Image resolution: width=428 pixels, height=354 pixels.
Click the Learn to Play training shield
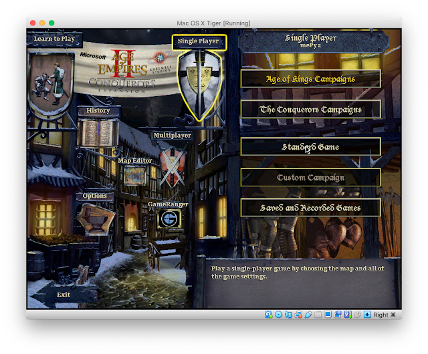[51, 83]
